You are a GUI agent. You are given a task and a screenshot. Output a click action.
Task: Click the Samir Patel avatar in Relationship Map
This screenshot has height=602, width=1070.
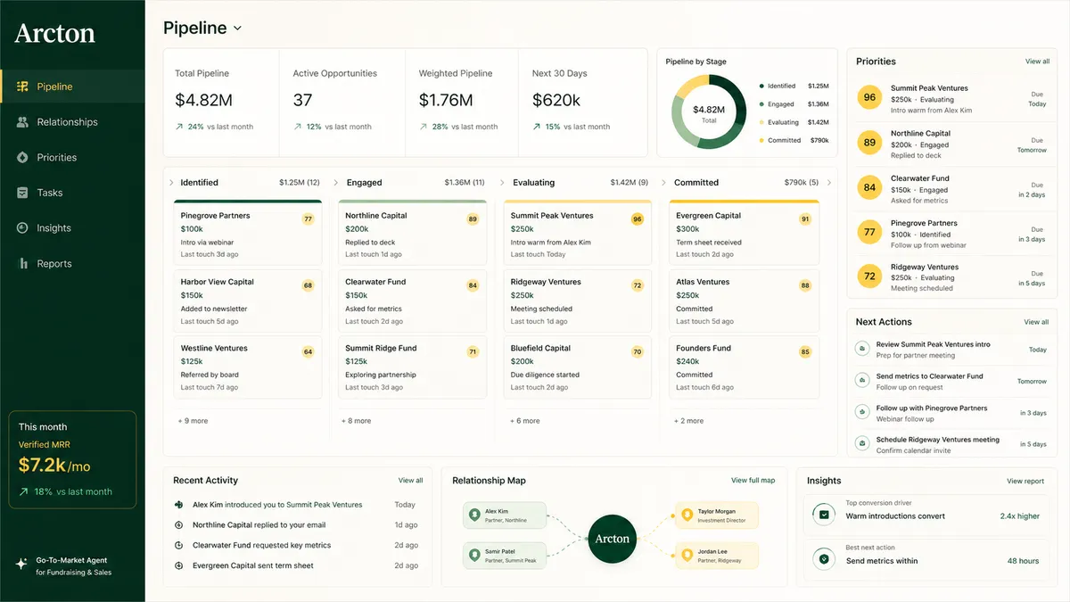[475, 555]
